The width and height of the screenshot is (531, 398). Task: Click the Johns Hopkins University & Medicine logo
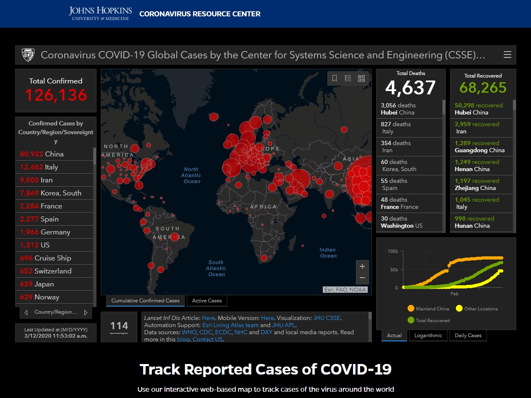click(100, 13)
